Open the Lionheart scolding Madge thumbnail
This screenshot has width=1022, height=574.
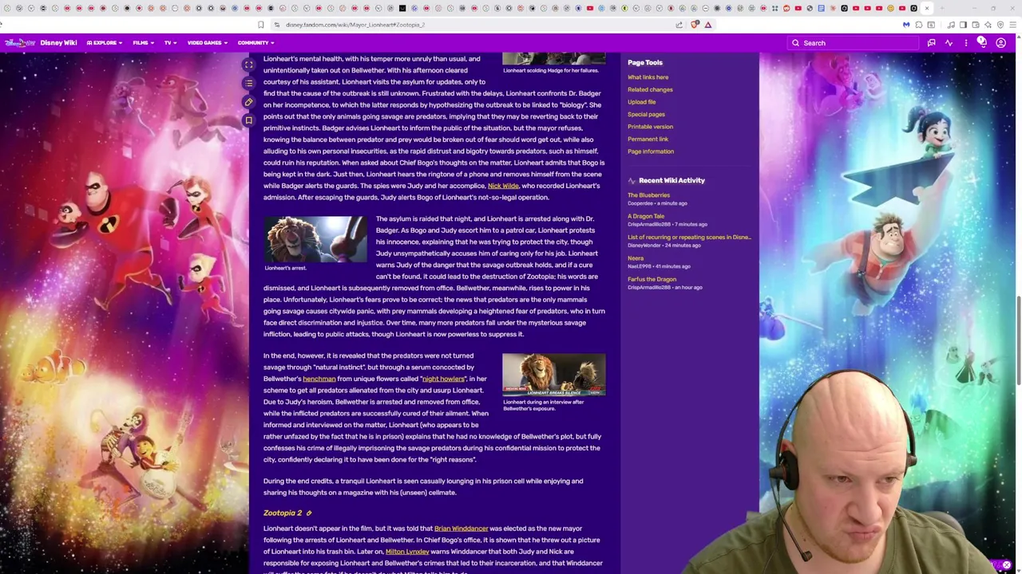click(553, 58)
